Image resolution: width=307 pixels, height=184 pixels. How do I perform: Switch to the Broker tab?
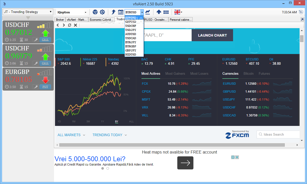coord(60,19)
